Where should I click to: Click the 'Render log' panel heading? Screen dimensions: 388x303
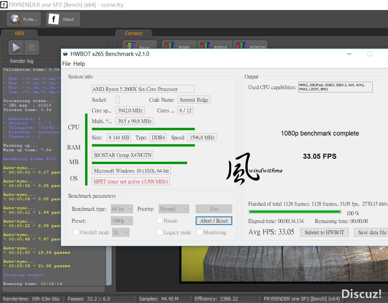[22, 61]
